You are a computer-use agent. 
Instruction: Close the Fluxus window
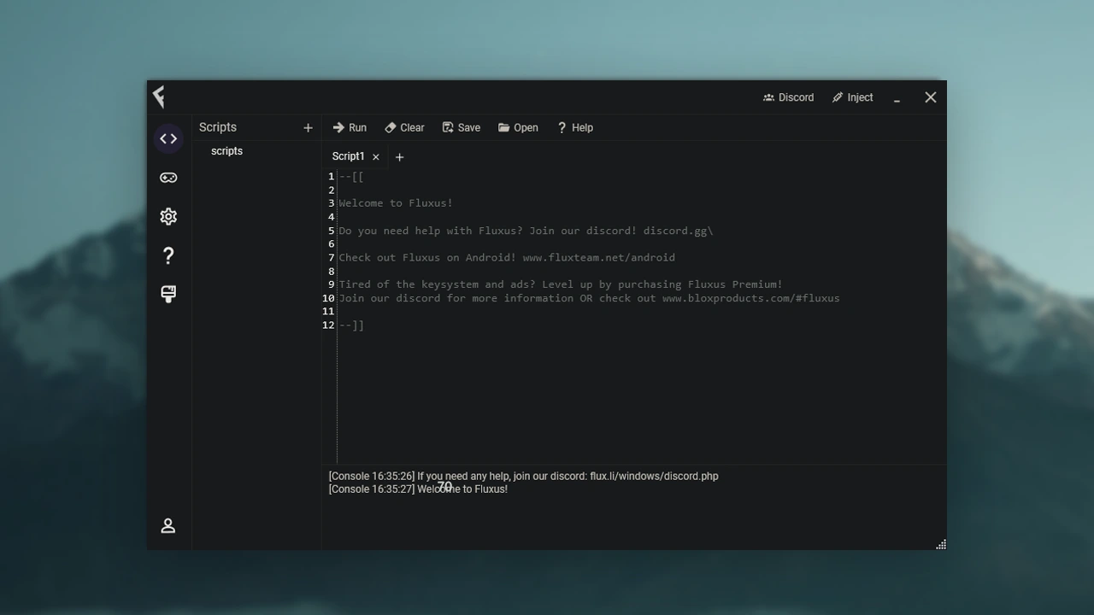pyautogui.click(x=931, y=97)
